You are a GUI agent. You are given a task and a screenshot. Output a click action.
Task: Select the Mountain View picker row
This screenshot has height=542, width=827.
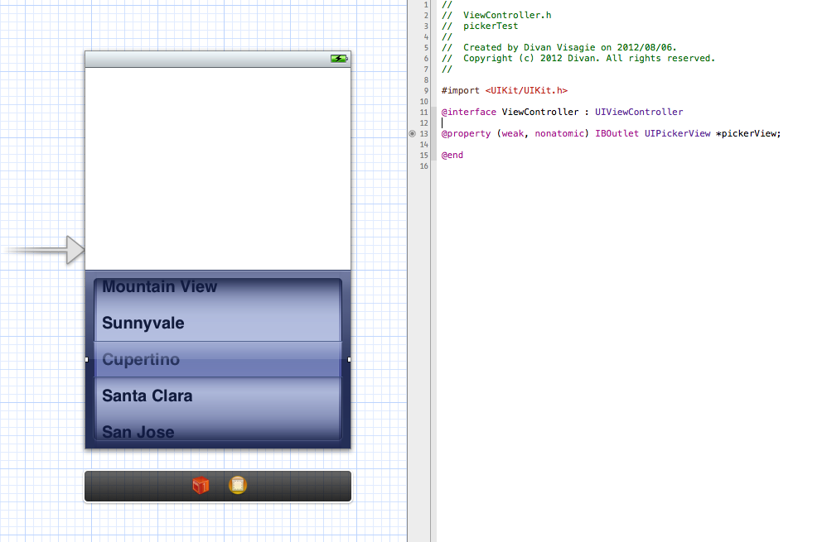click(217, 286)
